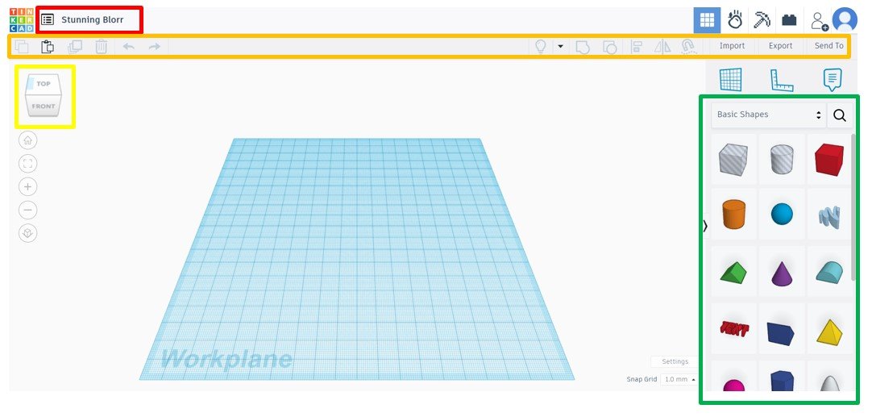Image resolution: width=872 pixels, height=417 pixels.
Task: Zoom in with the plus icon
Action: coord(28,187)
